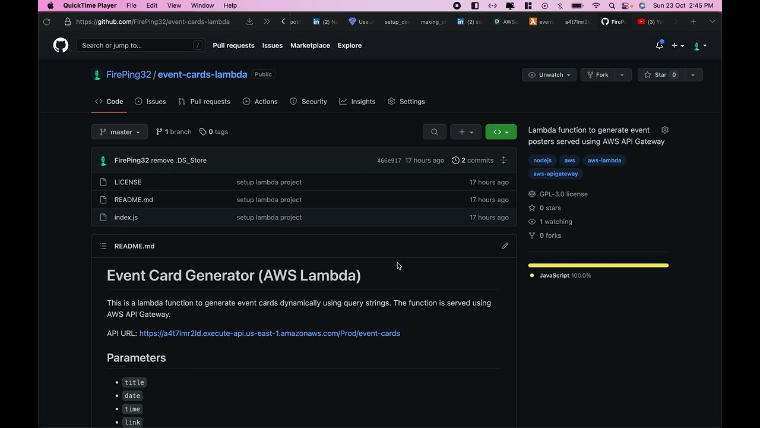Click the Bluetooth menu bar icon
The image size is (760, 428).
[x=560, y=5]
